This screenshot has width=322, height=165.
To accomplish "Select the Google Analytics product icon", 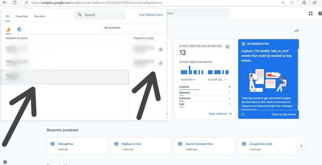I will point(8,29).
